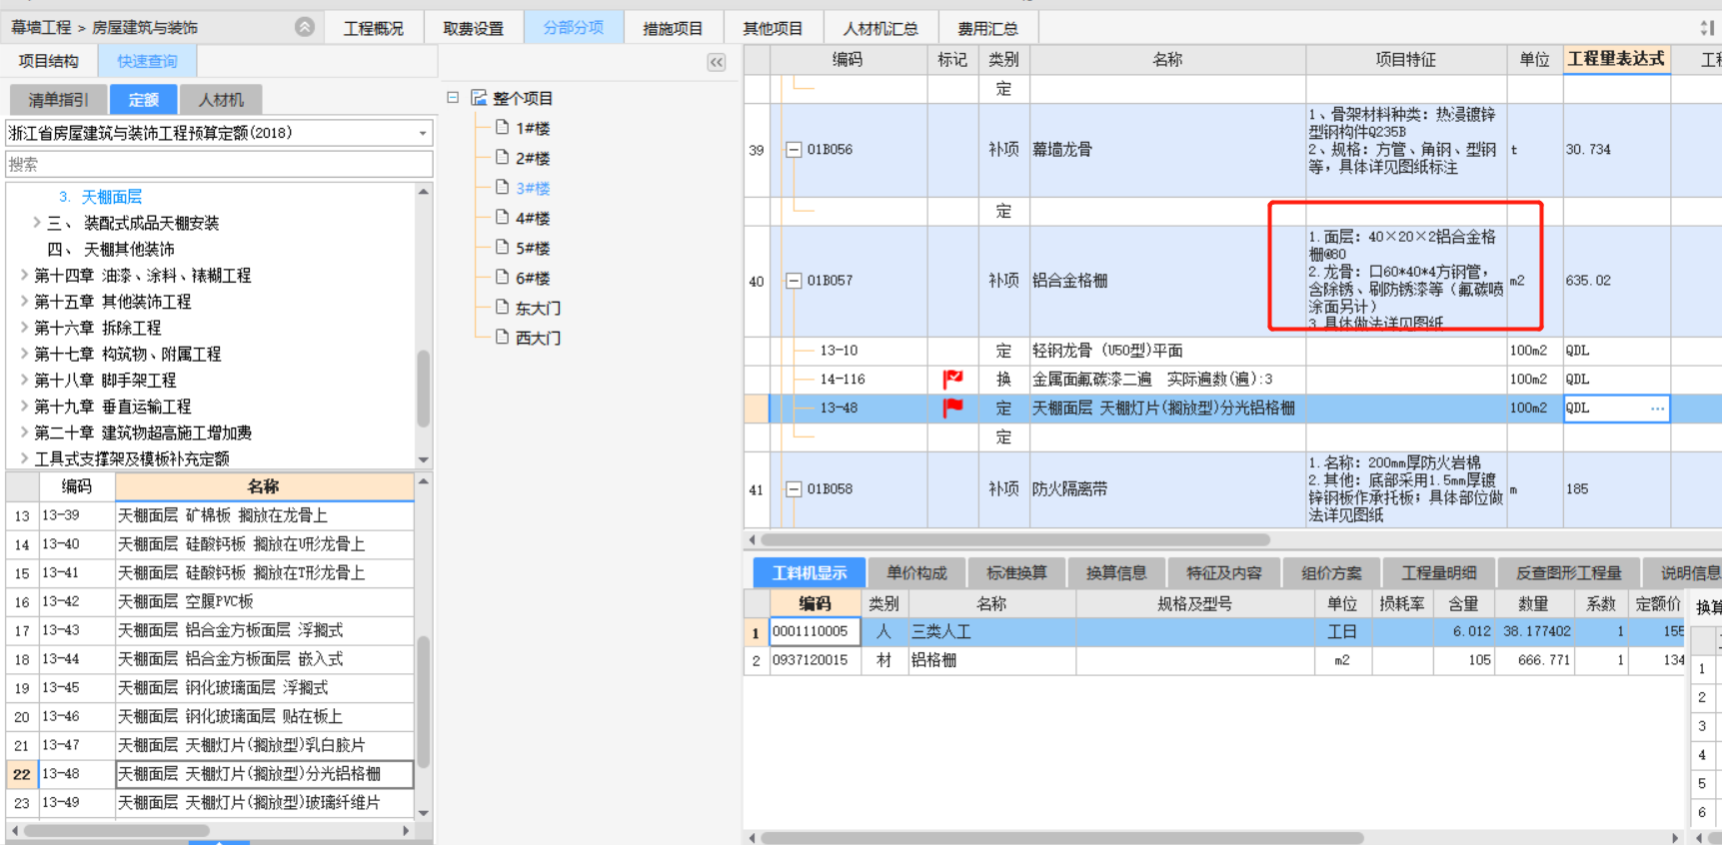Expand 第二十章 建筑物超高施工增加费
This screenshot has height=845, width=1722.
[24, 432]
